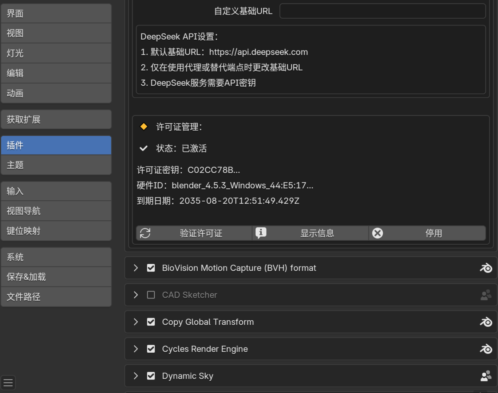Click the 仅在使用代理或替代端点时更改基础URL line

(x=222, y=68)
